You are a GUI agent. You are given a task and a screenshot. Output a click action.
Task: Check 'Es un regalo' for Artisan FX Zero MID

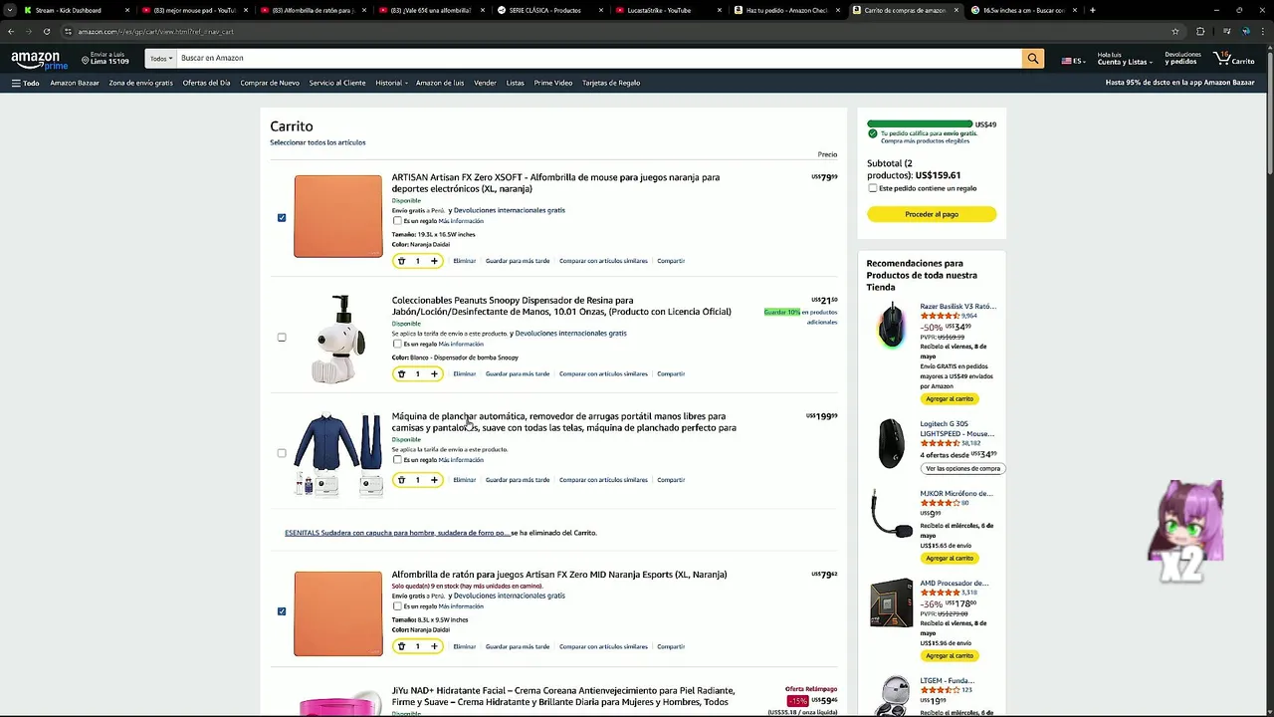397,606
